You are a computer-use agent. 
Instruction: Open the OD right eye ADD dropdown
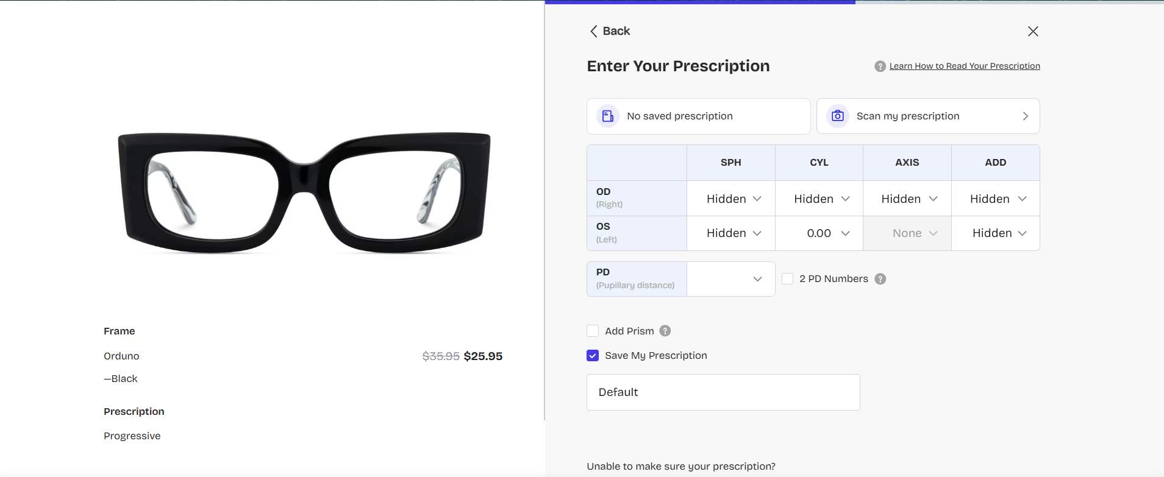[x=996, y=199]
